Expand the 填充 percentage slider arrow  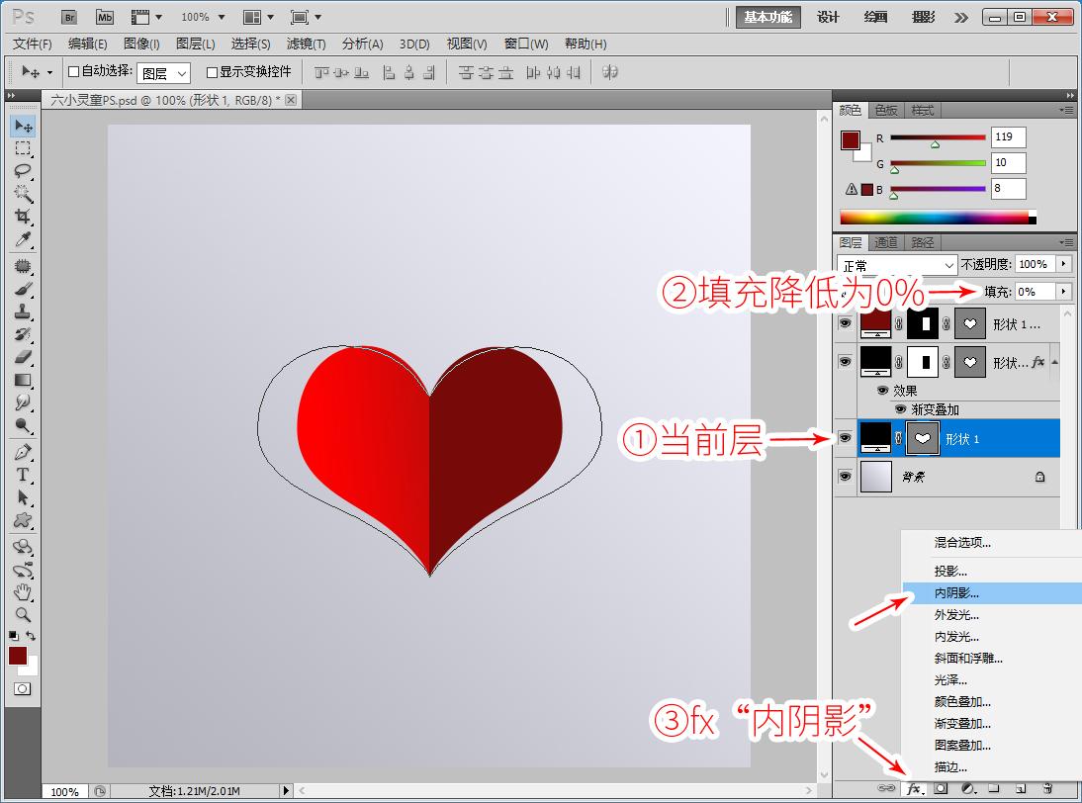(x=1064, y=292)
